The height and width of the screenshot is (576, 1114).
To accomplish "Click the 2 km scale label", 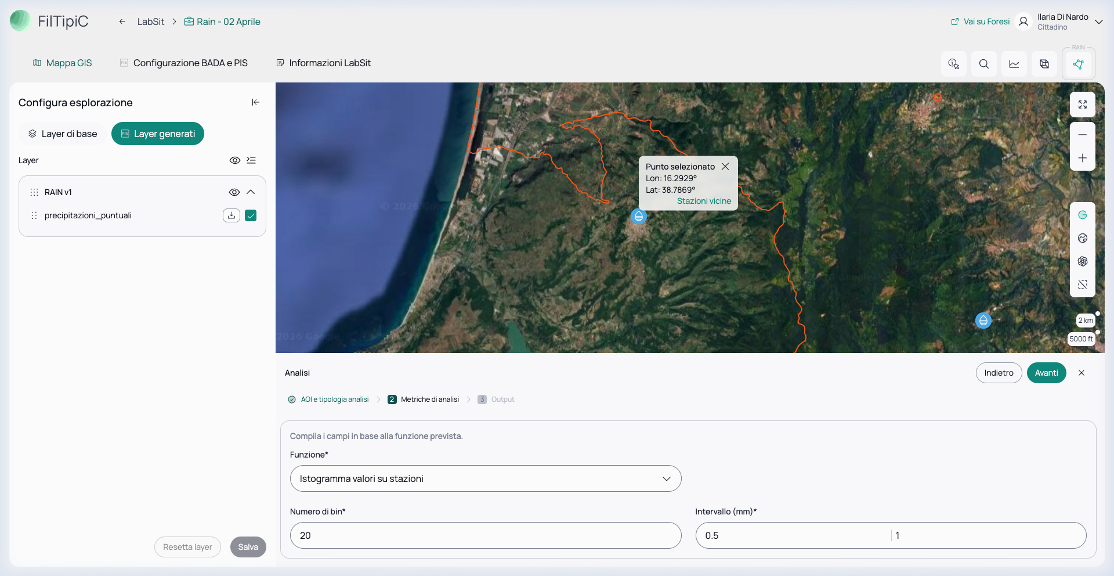I will pyautogui.click(x=1086, y=321).
